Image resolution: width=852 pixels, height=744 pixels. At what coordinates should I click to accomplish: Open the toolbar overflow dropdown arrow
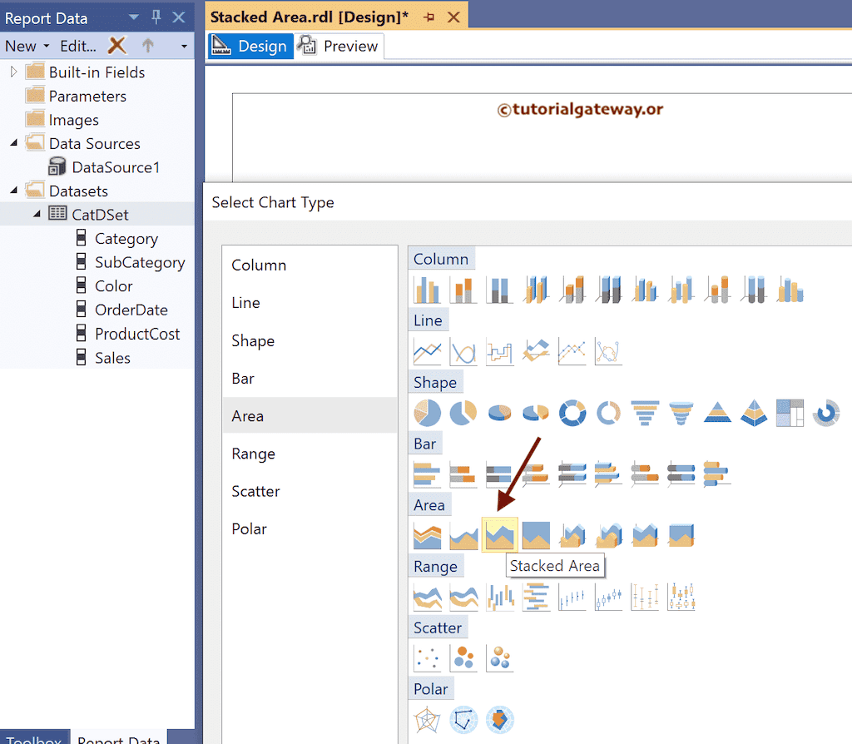pos(184,47)
